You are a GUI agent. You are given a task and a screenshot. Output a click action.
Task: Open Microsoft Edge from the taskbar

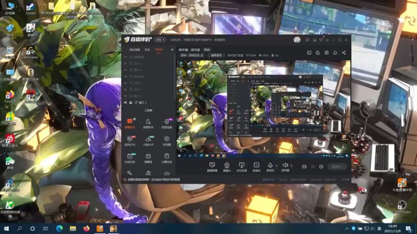click(59, 228)
